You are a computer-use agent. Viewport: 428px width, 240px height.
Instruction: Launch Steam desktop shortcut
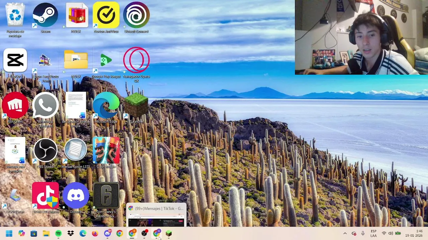(45, 18)
